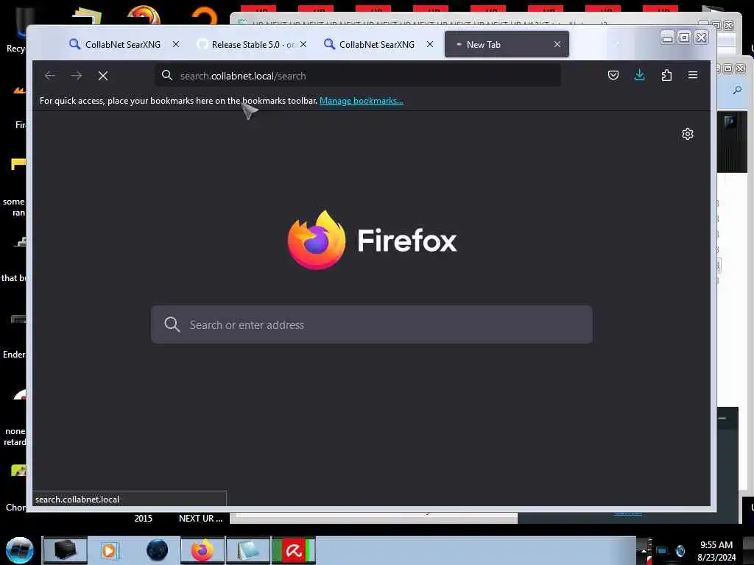Show hidden system tray icons
Image resolution: width=754 pixels, height=565 pixels.
[644, 550]
